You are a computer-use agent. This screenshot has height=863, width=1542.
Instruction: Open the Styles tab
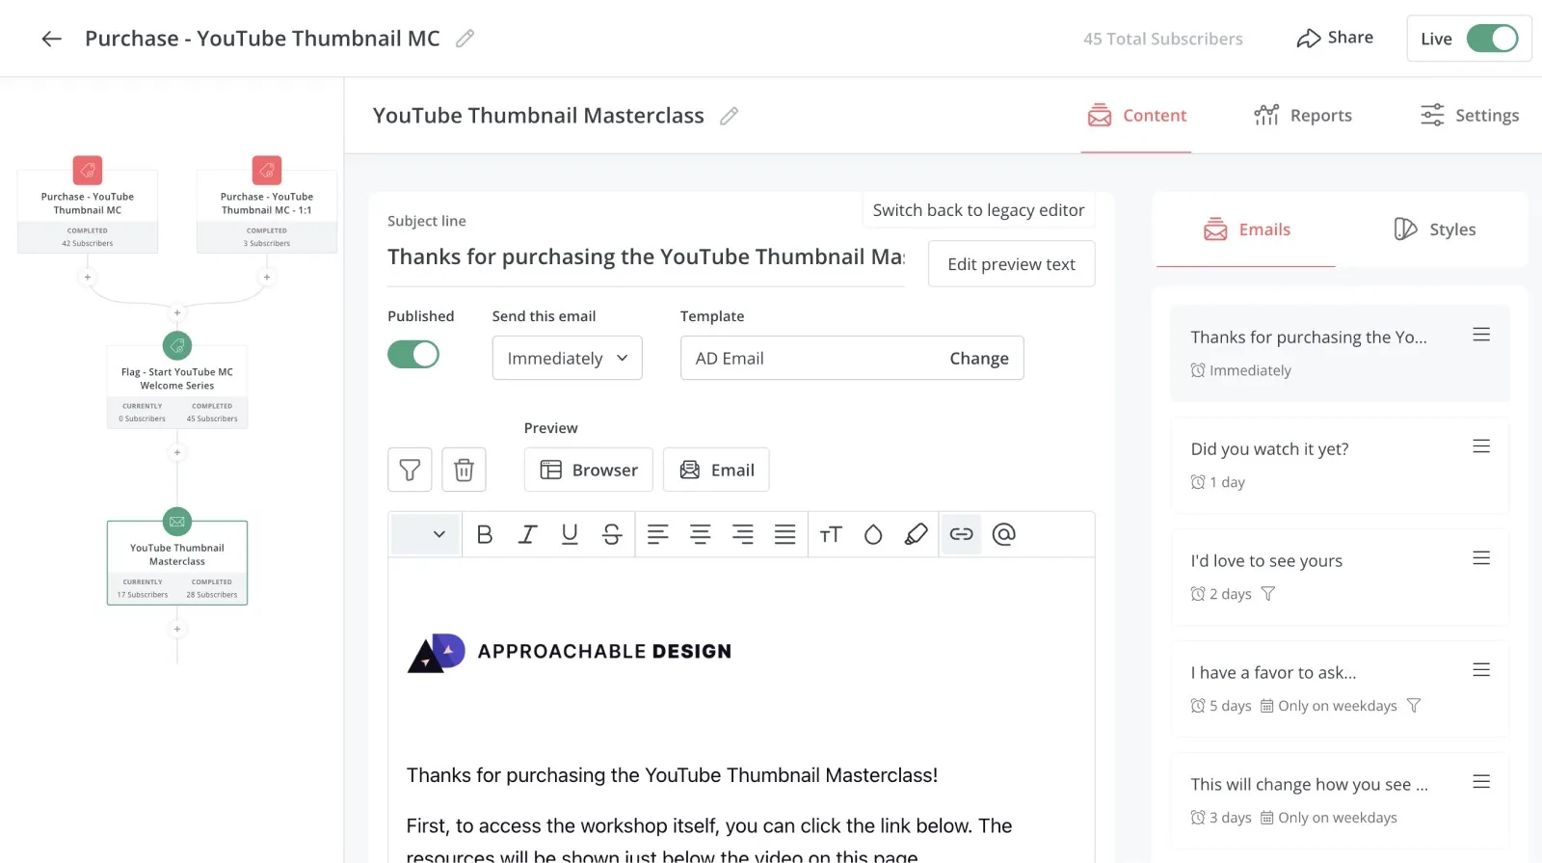click(x=1435, y=229)
